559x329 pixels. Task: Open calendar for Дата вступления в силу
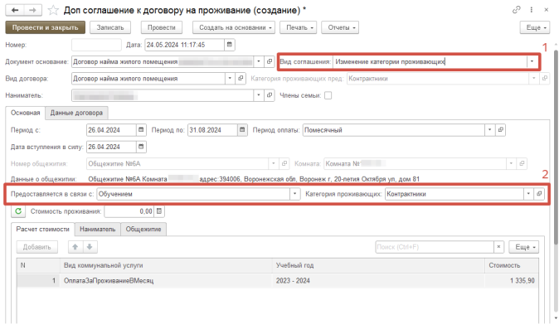tap(141, 147)
